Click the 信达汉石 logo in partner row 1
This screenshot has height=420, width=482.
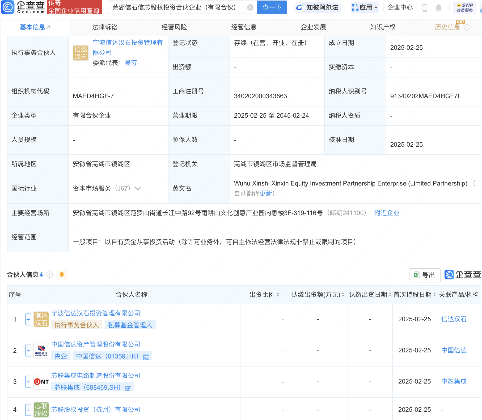pyautogui.click(x=41, y=319)
